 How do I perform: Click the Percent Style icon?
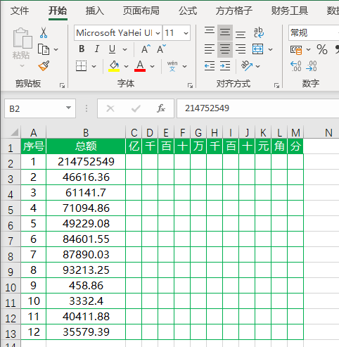coord(322,49)
